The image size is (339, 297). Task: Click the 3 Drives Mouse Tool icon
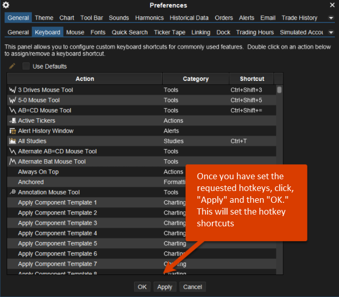(x=13, y=90)
